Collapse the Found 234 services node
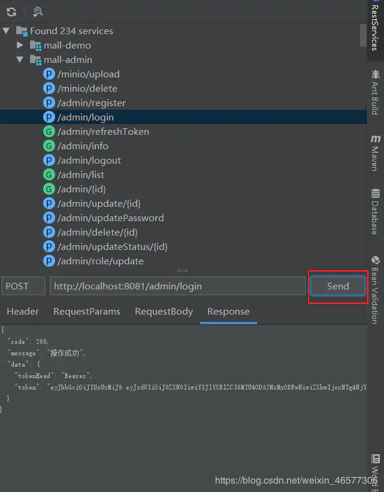Image resolution: width=384 pixels, height=492 pixels. point(6,31)
